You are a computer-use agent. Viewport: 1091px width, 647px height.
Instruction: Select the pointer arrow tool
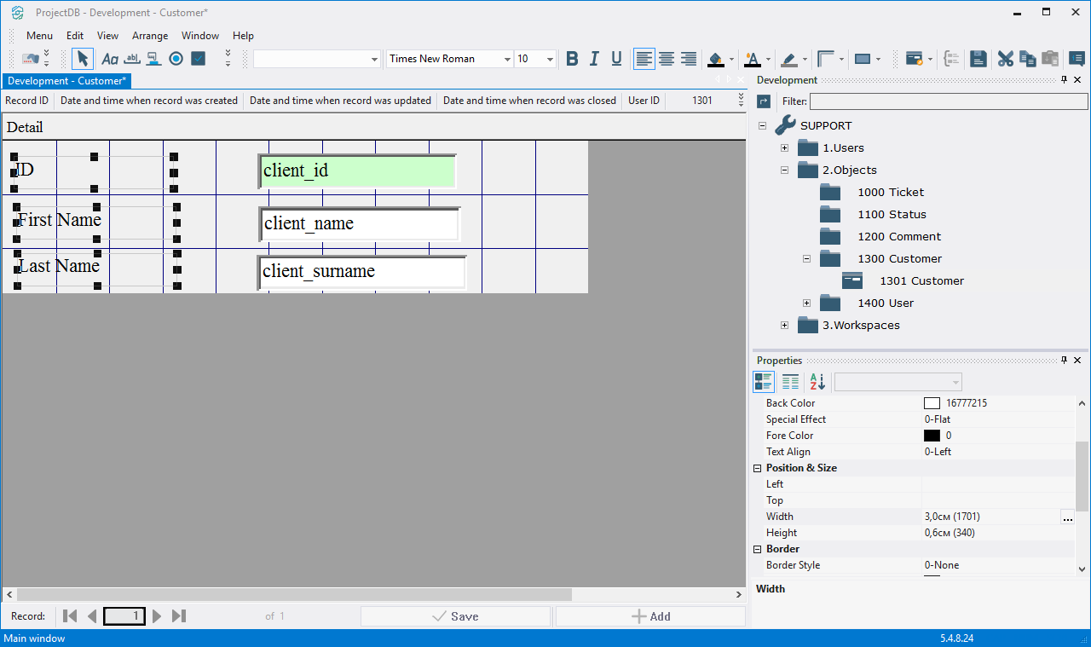pyautogui.click(x=82, y=59)
